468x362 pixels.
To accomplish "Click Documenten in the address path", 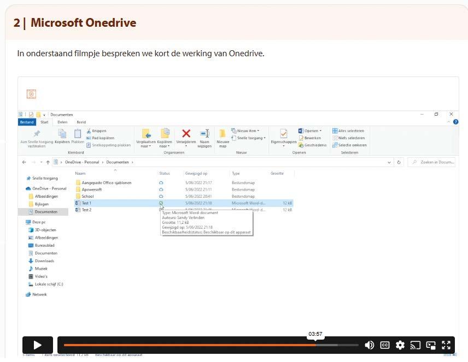I will pos(118,162).
